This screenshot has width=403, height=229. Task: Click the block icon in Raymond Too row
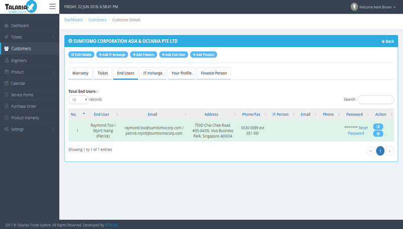point(378,134)
